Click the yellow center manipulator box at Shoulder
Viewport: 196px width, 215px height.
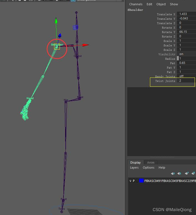tap(57, 46)
